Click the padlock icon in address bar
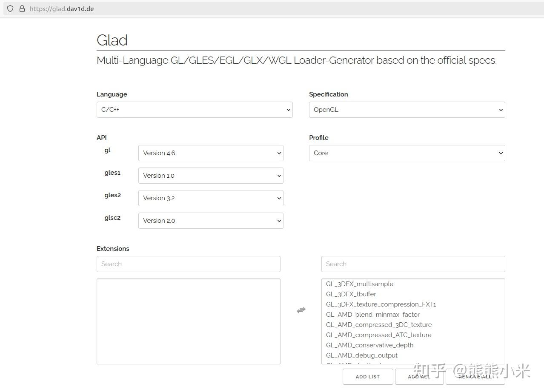Image resolution: width=544 pixels, height=392 pixels. (22, 9)
